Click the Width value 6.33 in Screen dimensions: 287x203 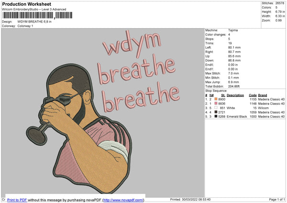[280, 16]
